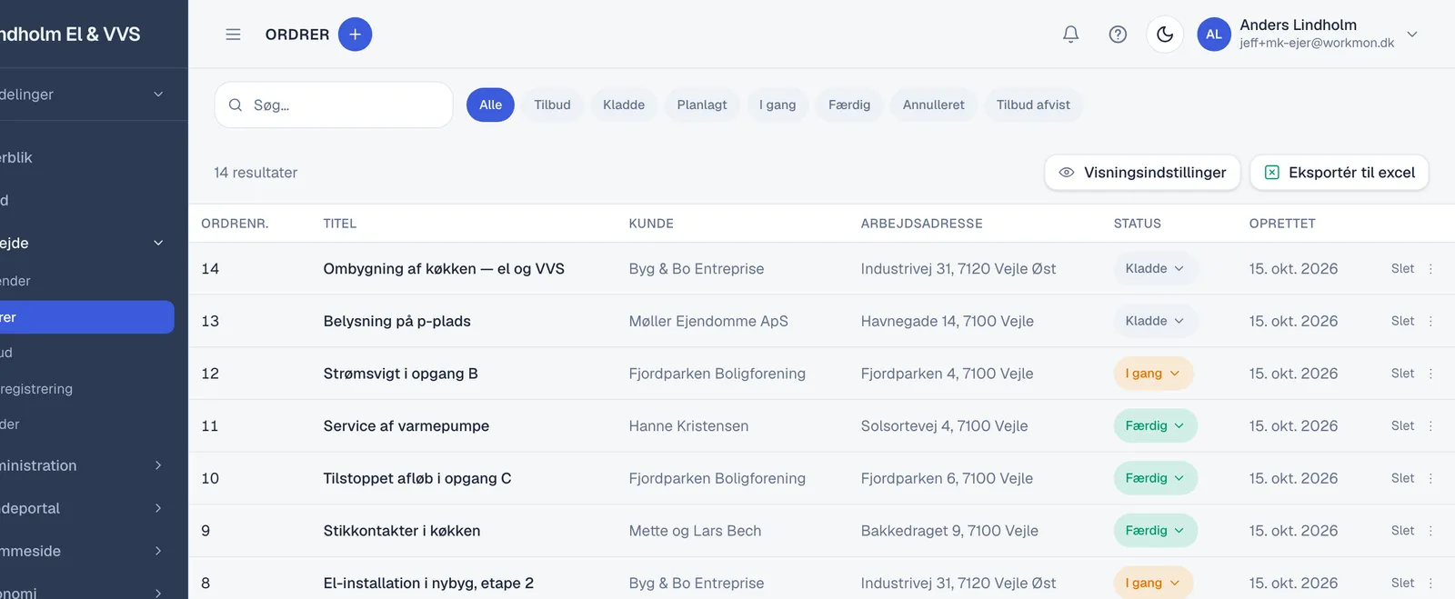Filter orders by Annulleret
This screenshot has width=1455, height=599.
click(x=933, y=105)
